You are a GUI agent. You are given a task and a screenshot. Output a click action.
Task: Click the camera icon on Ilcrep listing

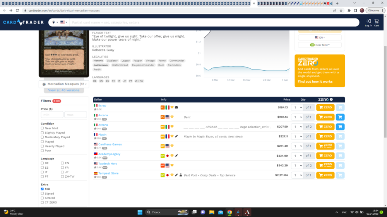point(176,107)
